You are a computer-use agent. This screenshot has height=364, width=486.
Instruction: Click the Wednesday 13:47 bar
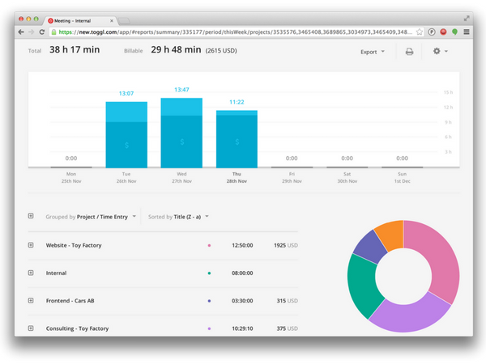181,133
